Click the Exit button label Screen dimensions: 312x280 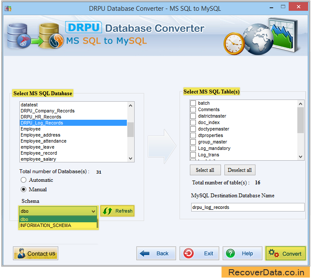[209, 254]
